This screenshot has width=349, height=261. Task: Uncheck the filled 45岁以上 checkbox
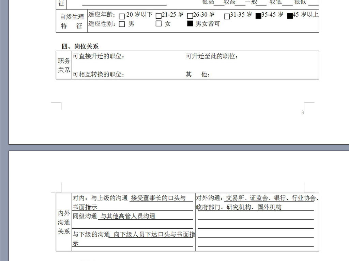point(290,16)
